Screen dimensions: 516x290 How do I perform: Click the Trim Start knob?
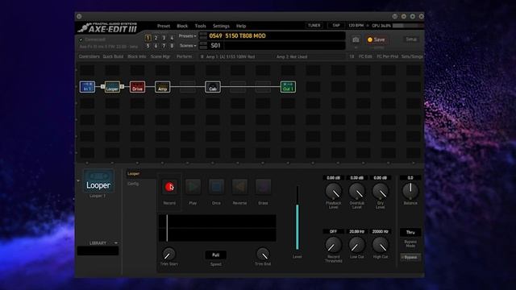(169, 254)
